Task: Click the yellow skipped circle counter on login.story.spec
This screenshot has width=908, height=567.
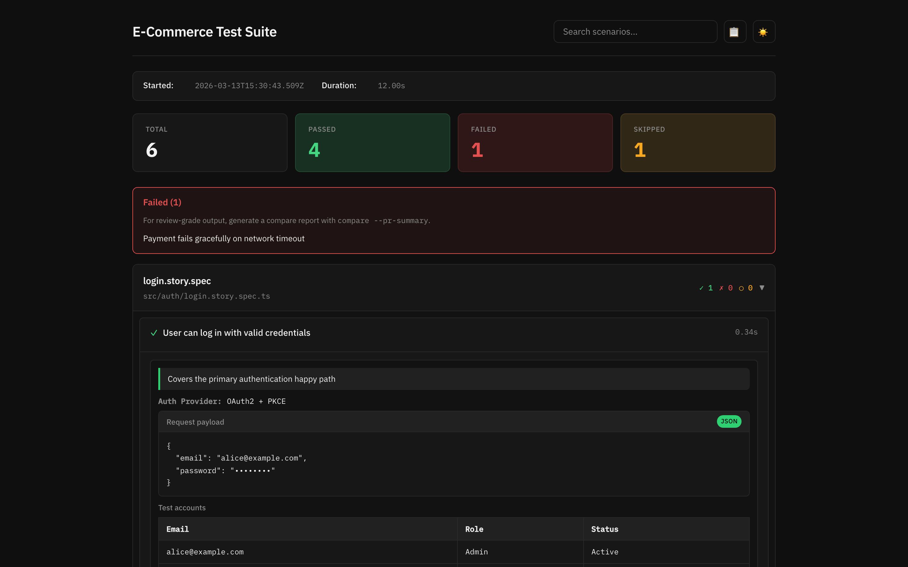Action: coord(745,288)
